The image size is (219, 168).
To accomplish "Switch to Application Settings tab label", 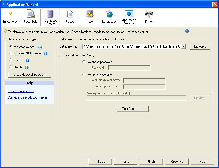I will point(129,22).
